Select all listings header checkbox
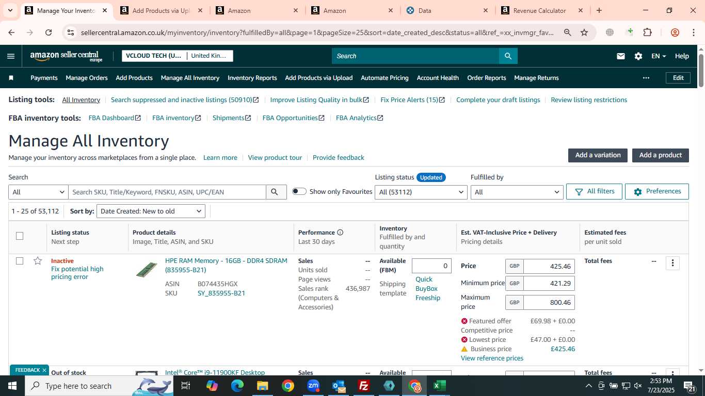Viewport: 705px width, 396px height. (20, 236)
